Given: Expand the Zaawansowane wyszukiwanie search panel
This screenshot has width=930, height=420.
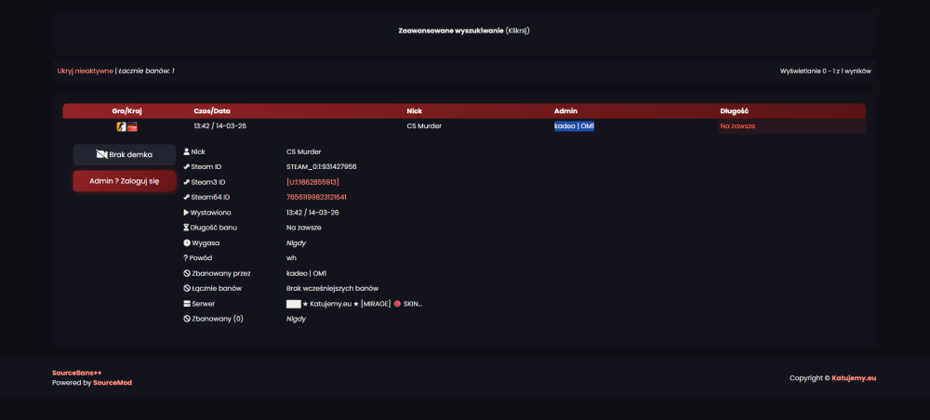Looking at the screenshot, I should [x=464, y=31].
